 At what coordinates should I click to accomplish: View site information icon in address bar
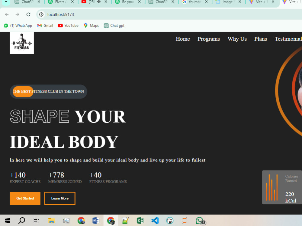[41, 14]
